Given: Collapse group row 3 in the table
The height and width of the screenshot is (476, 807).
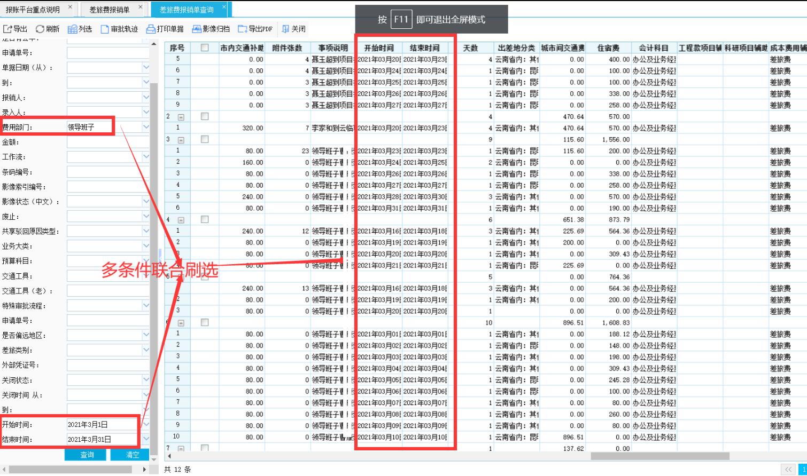Looking at the screenshot, I should point(181,140).
